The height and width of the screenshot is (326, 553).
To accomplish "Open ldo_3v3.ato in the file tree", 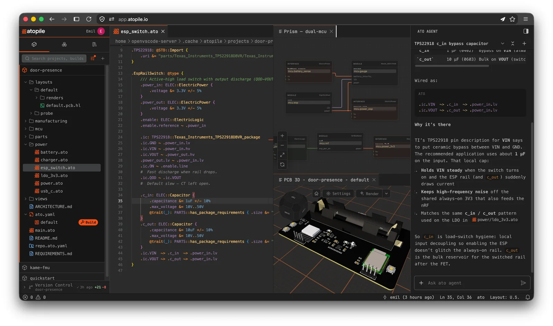I will (54, 175).
